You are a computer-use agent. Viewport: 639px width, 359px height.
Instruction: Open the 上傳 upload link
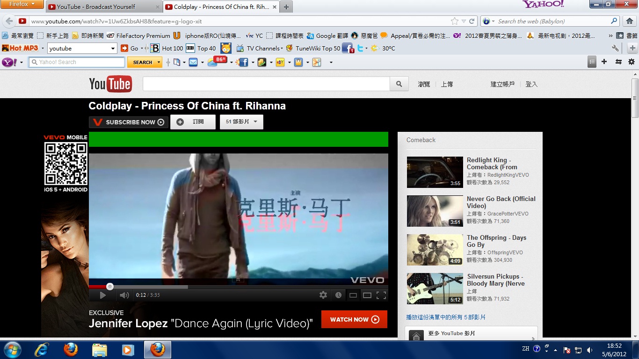pos(447,84)
